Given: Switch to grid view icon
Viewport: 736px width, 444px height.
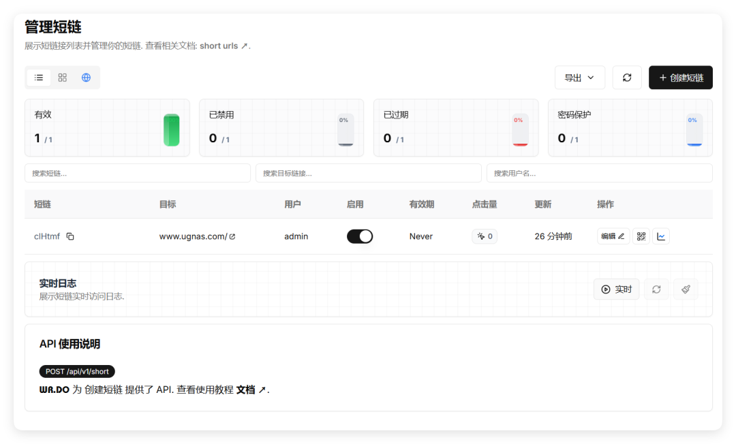Looking at the screenshot, I should coord(63,78).
